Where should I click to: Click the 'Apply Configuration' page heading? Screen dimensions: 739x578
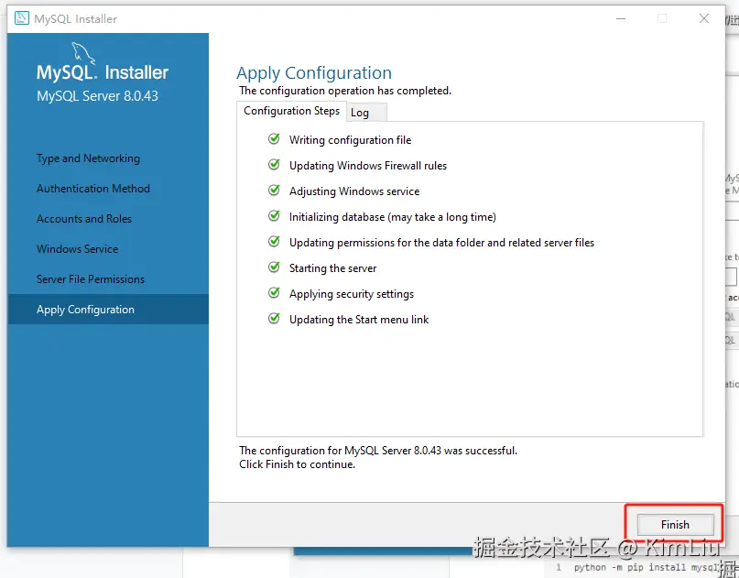[x=314, y=73]
